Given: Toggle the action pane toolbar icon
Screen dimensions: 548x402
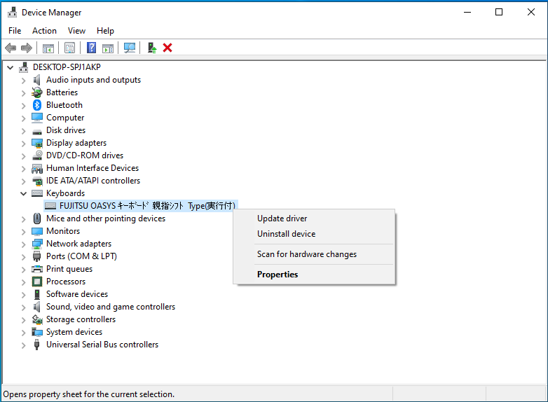Looking at the screenshot, I should (108, 48).
